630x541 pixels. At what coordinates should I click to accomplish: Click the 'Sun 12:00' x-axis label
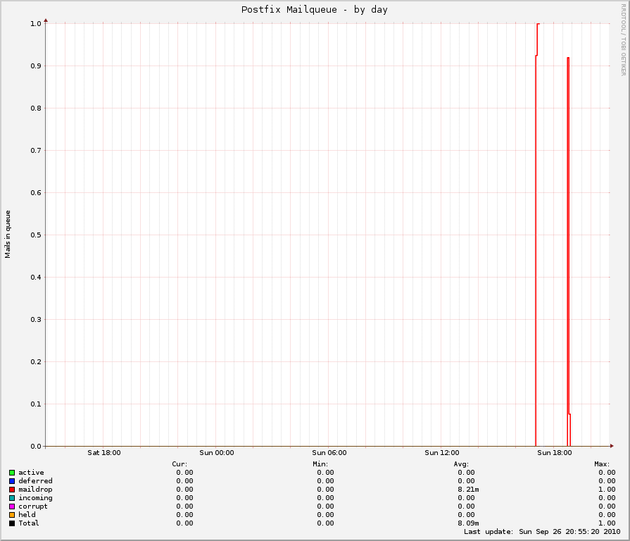click(x=442, y=452)
